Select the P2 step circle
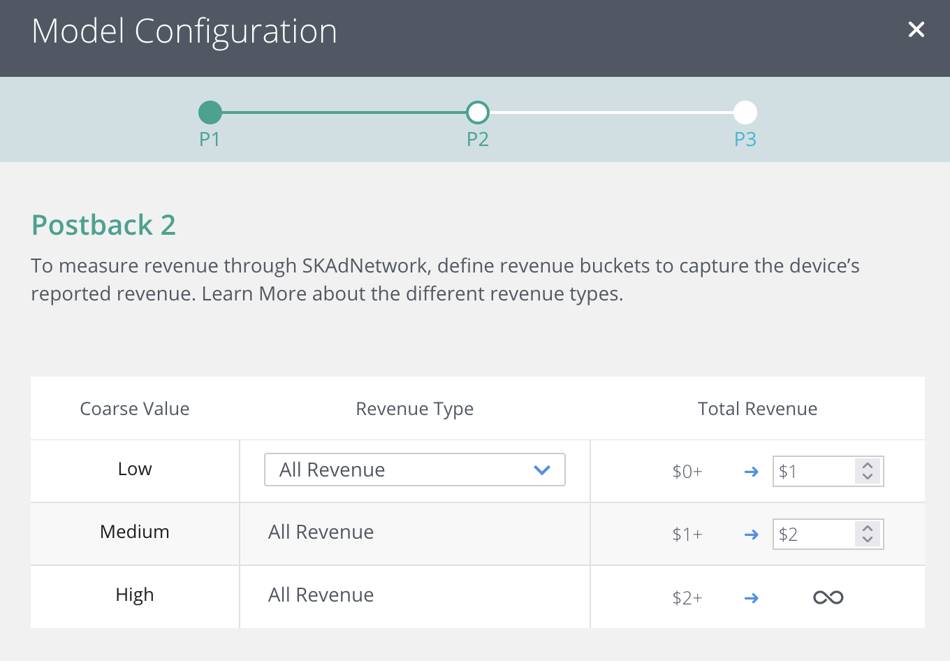 pos(478,112)
